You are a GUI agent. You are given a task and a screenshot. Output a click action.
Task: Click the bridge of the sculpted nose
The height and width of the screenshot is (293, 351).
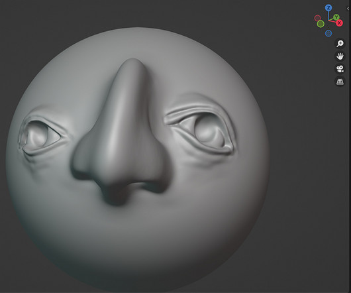[x=130, y=94]
